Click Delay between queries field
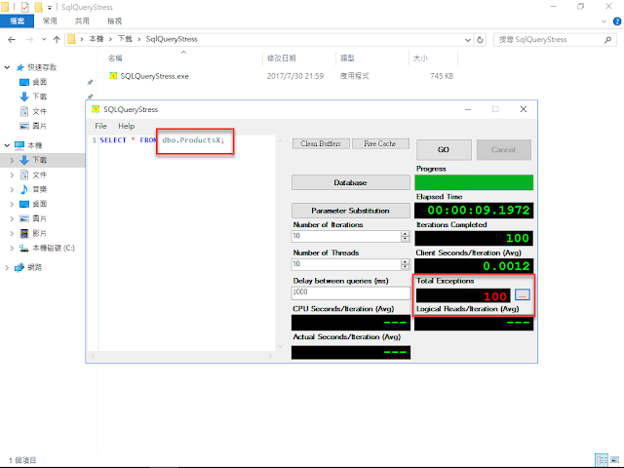The width and height of the screenshot is (624, 468). click(x=351, y=292)
